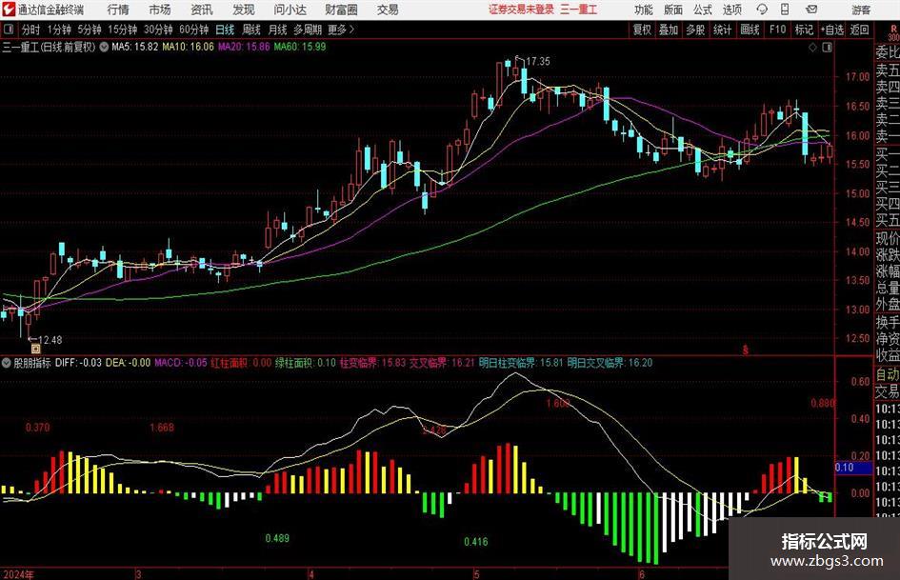Click the 明日交叉临界: 16.20 value
Screen dimensions: 900x580
[610, 363]
